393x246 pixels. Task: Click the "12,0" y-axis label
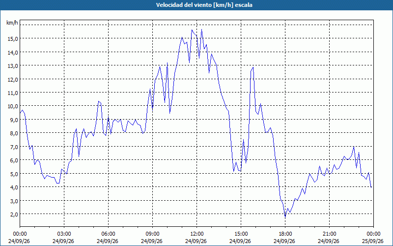[13, 80]
